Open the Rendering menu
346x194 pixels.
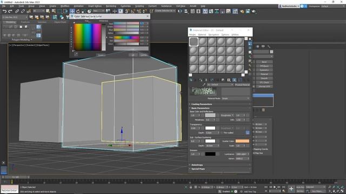111,6
